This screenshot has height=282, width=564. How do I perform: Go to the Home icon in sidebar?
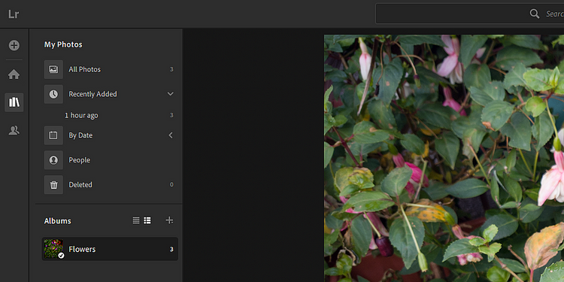coord(14,74)
